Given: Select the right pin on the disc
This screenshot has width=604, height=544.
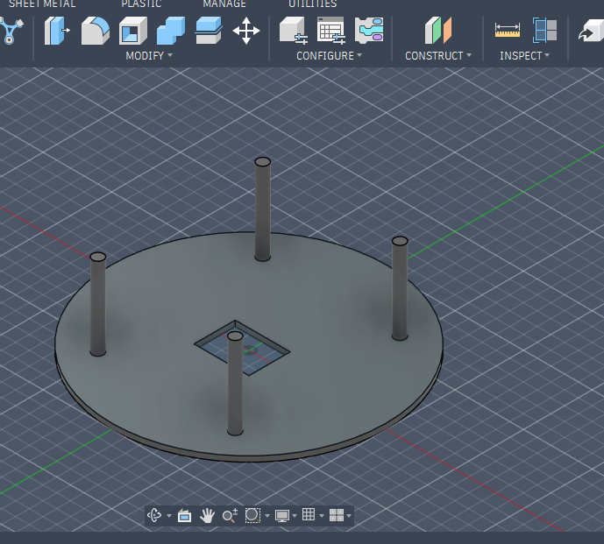Looking at the screenshot, I should 400,288.
